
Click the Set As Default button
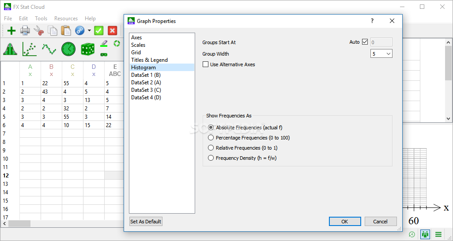[x=146, y=222]
